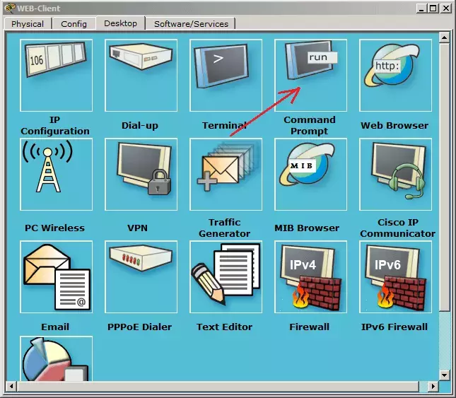Screen dimensions: 456x398
Task: Open the Traffic Generator tool
Action: point(226,174)
